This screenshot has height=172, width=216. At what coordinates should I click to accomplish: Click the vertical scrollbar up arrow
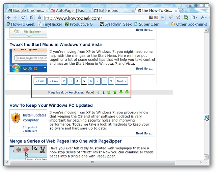[x=206, y=30]
